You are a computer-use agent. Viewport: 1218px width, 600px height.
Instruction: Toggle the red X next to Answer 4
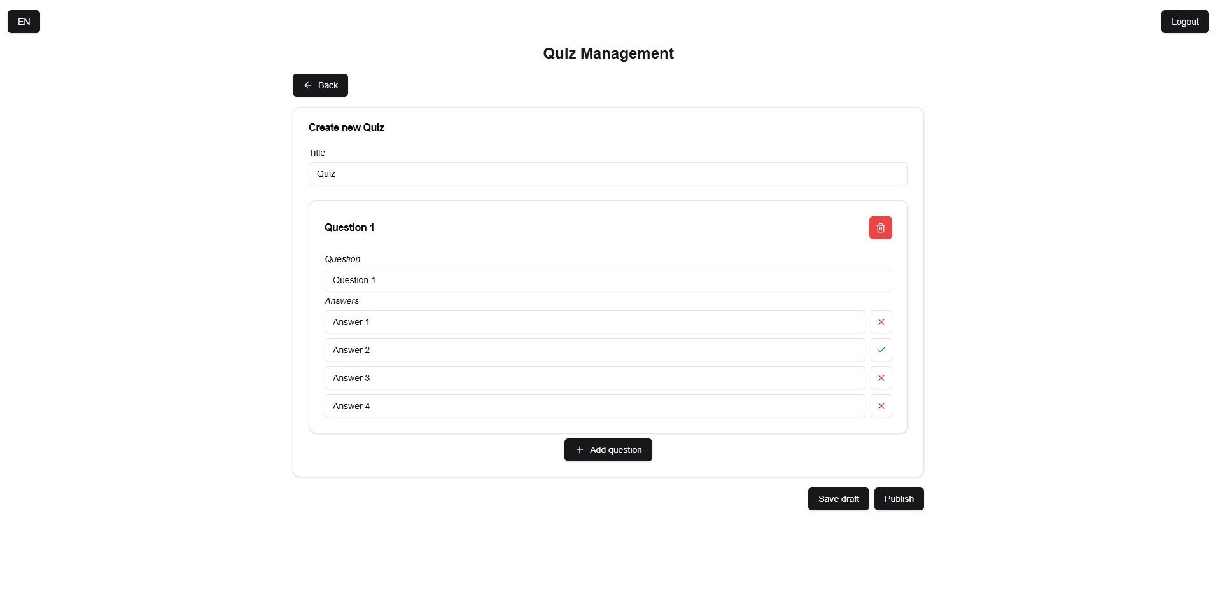pyautogui.click(x=881, y=406)
